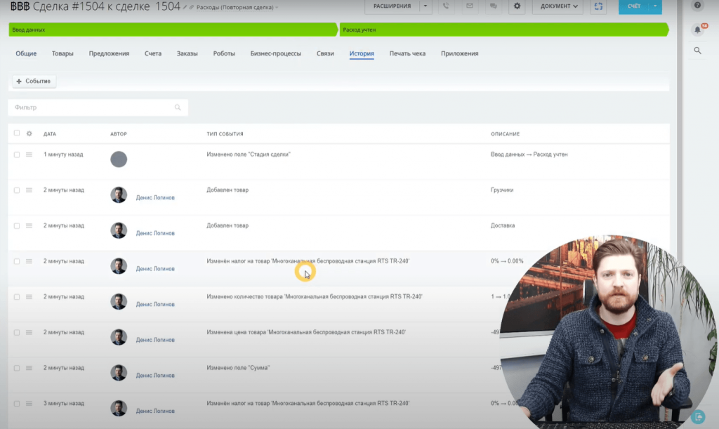Open the Печать чека tab
This screenshot has height=429, width=719.
(x=408, y=53)
